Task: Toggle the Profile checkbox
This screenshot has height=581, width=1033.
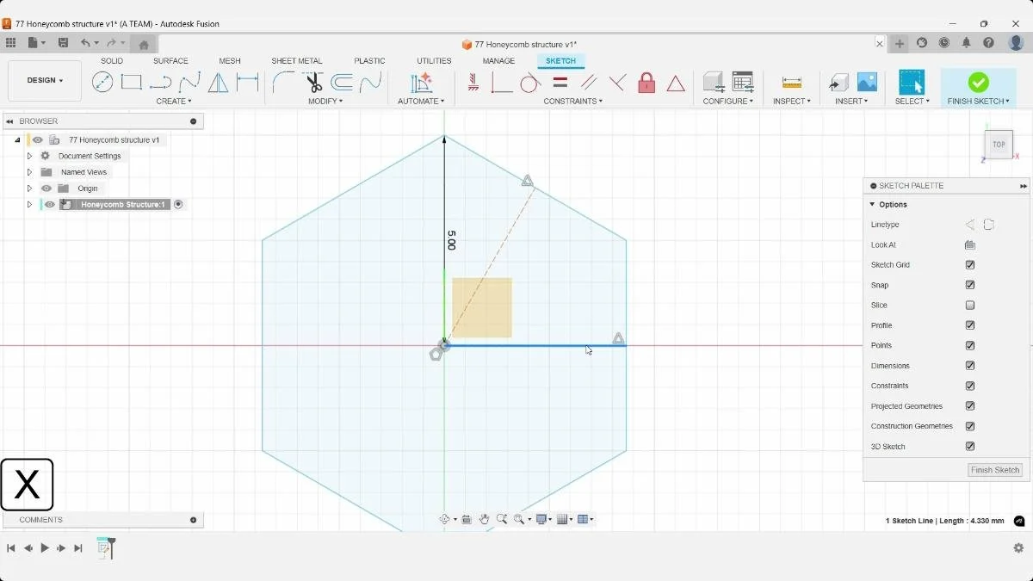Action: point(970,325)
